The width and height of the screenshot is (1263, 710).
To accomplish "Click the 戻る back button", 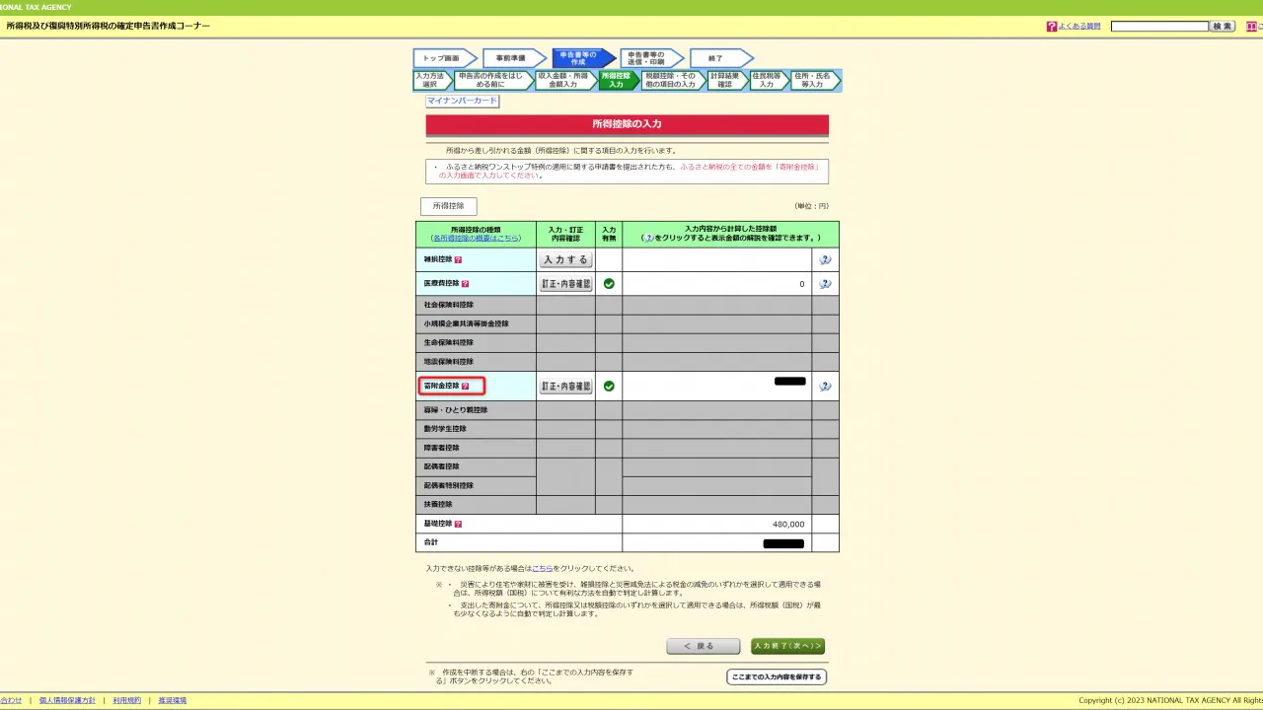I will [x=703, y=647].
